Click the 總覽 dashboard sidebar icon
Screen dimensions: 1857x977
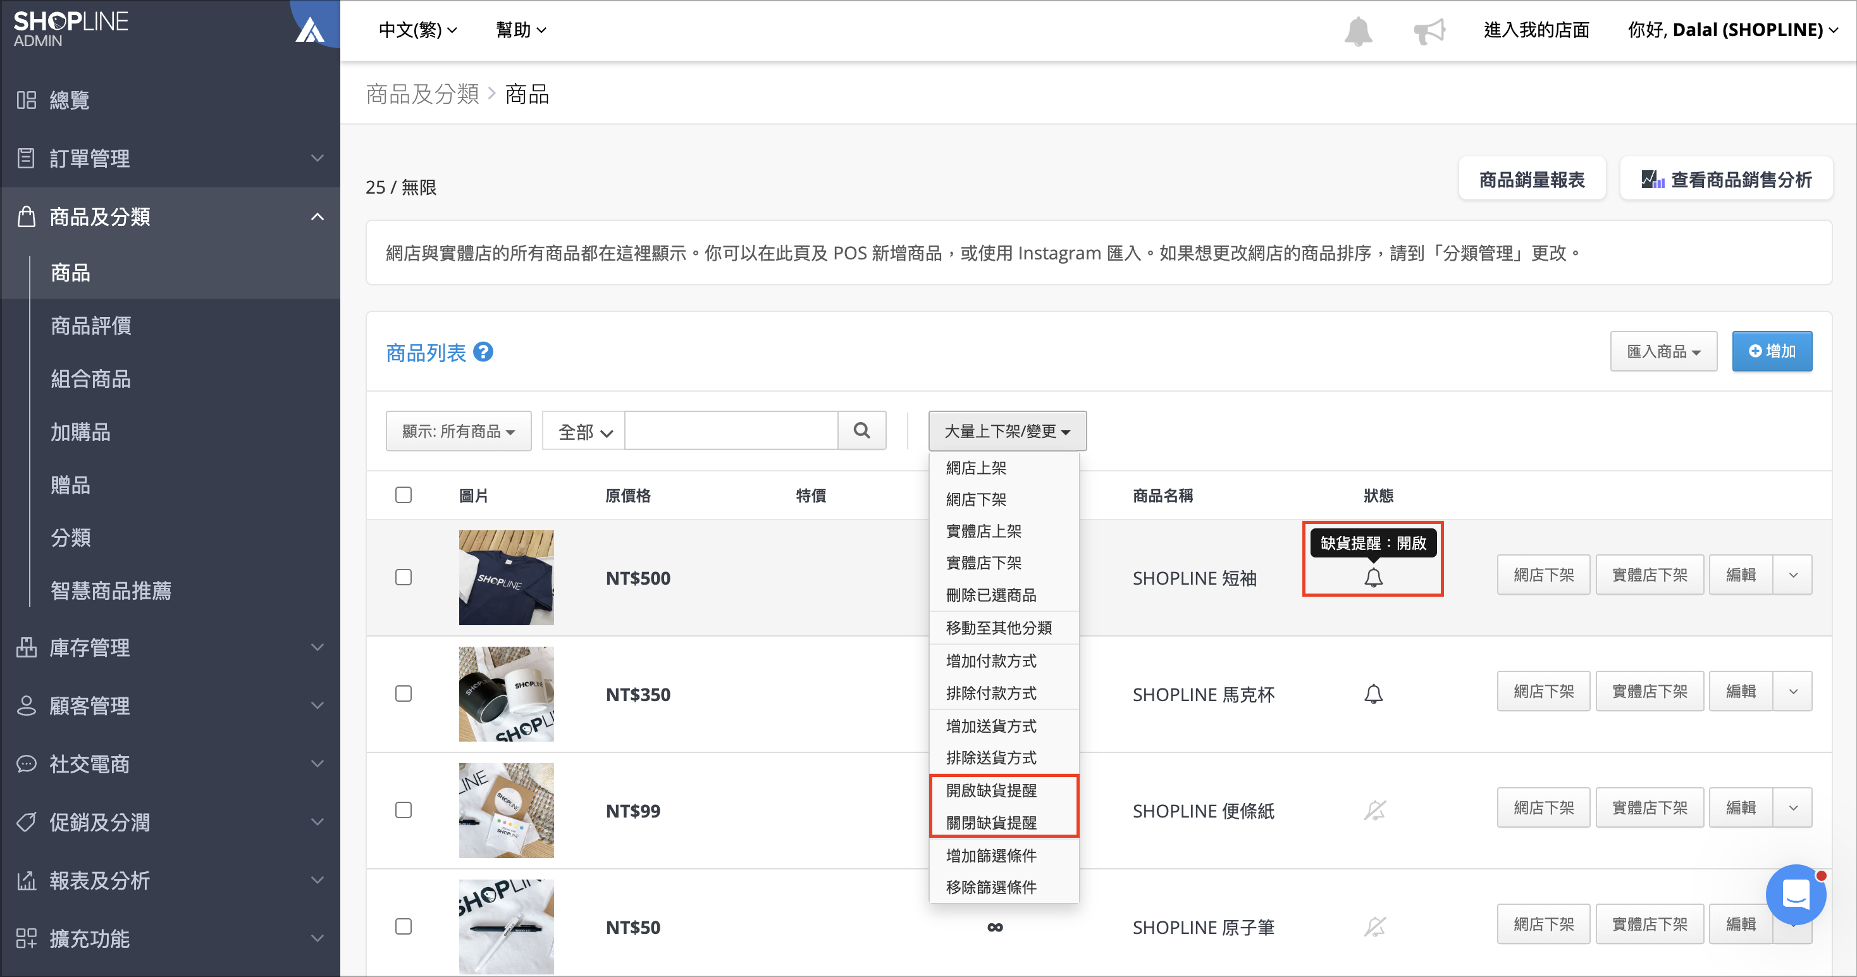pos(27,99)
